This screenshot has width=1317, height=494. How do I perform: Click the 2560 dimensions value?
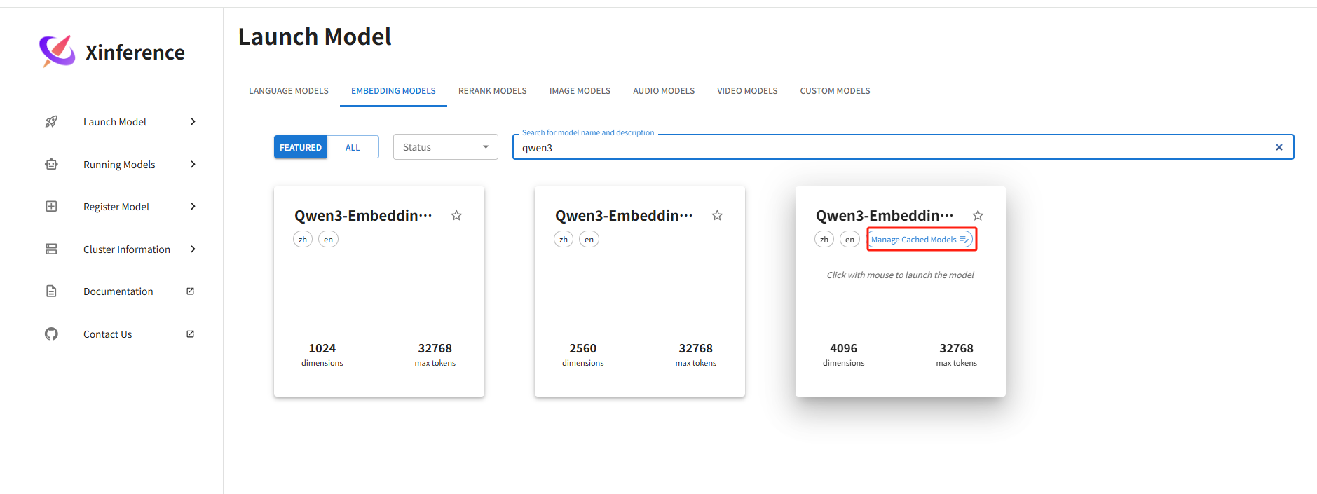583,348
